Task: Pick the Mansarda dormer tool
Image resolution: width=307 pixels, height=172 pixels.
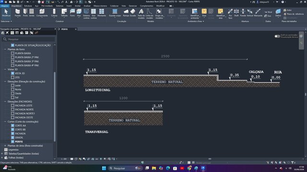Action: [x=258, y=13]
